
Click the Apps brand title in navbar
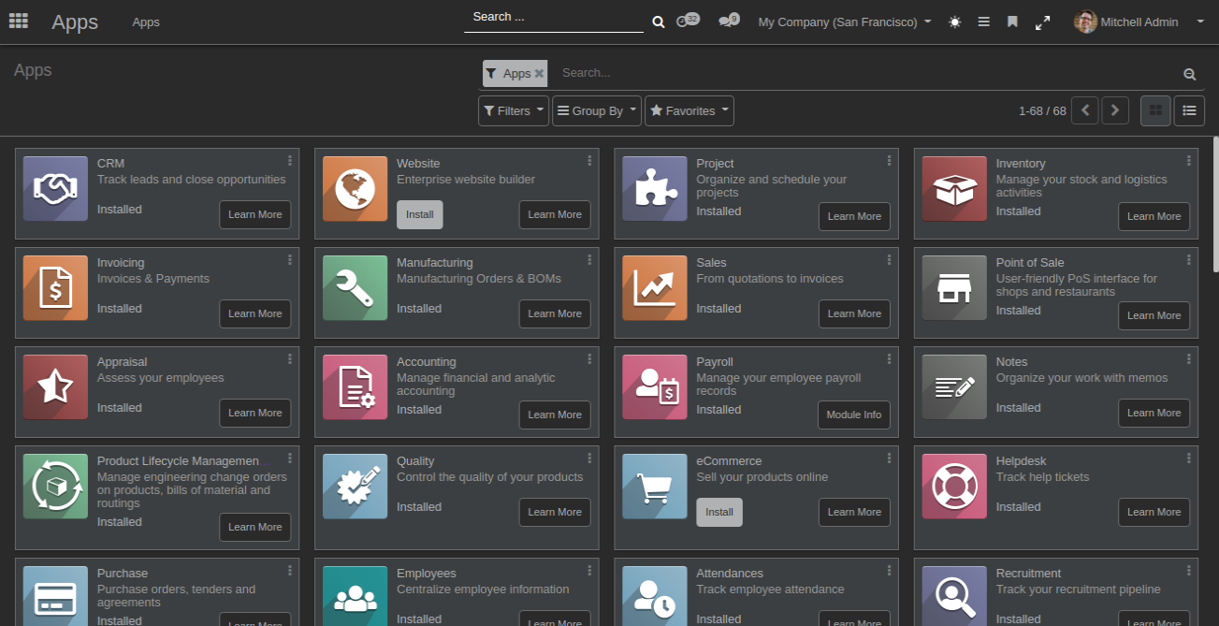click(75, 22)
